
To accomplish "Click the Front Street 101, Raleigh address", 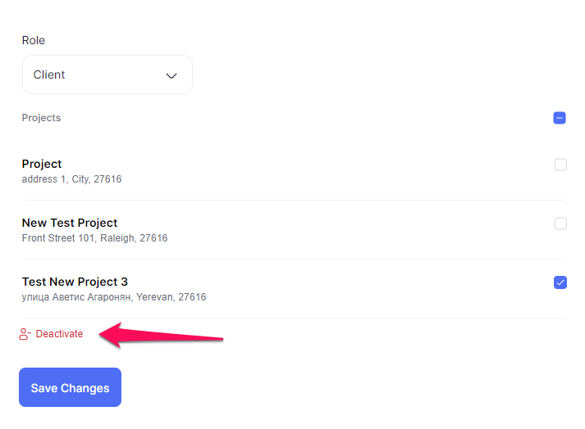I will click(94, 238).
